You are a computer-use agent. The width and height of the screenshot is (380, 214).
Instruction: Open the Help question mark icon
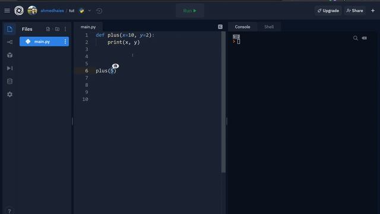point(9,211)
